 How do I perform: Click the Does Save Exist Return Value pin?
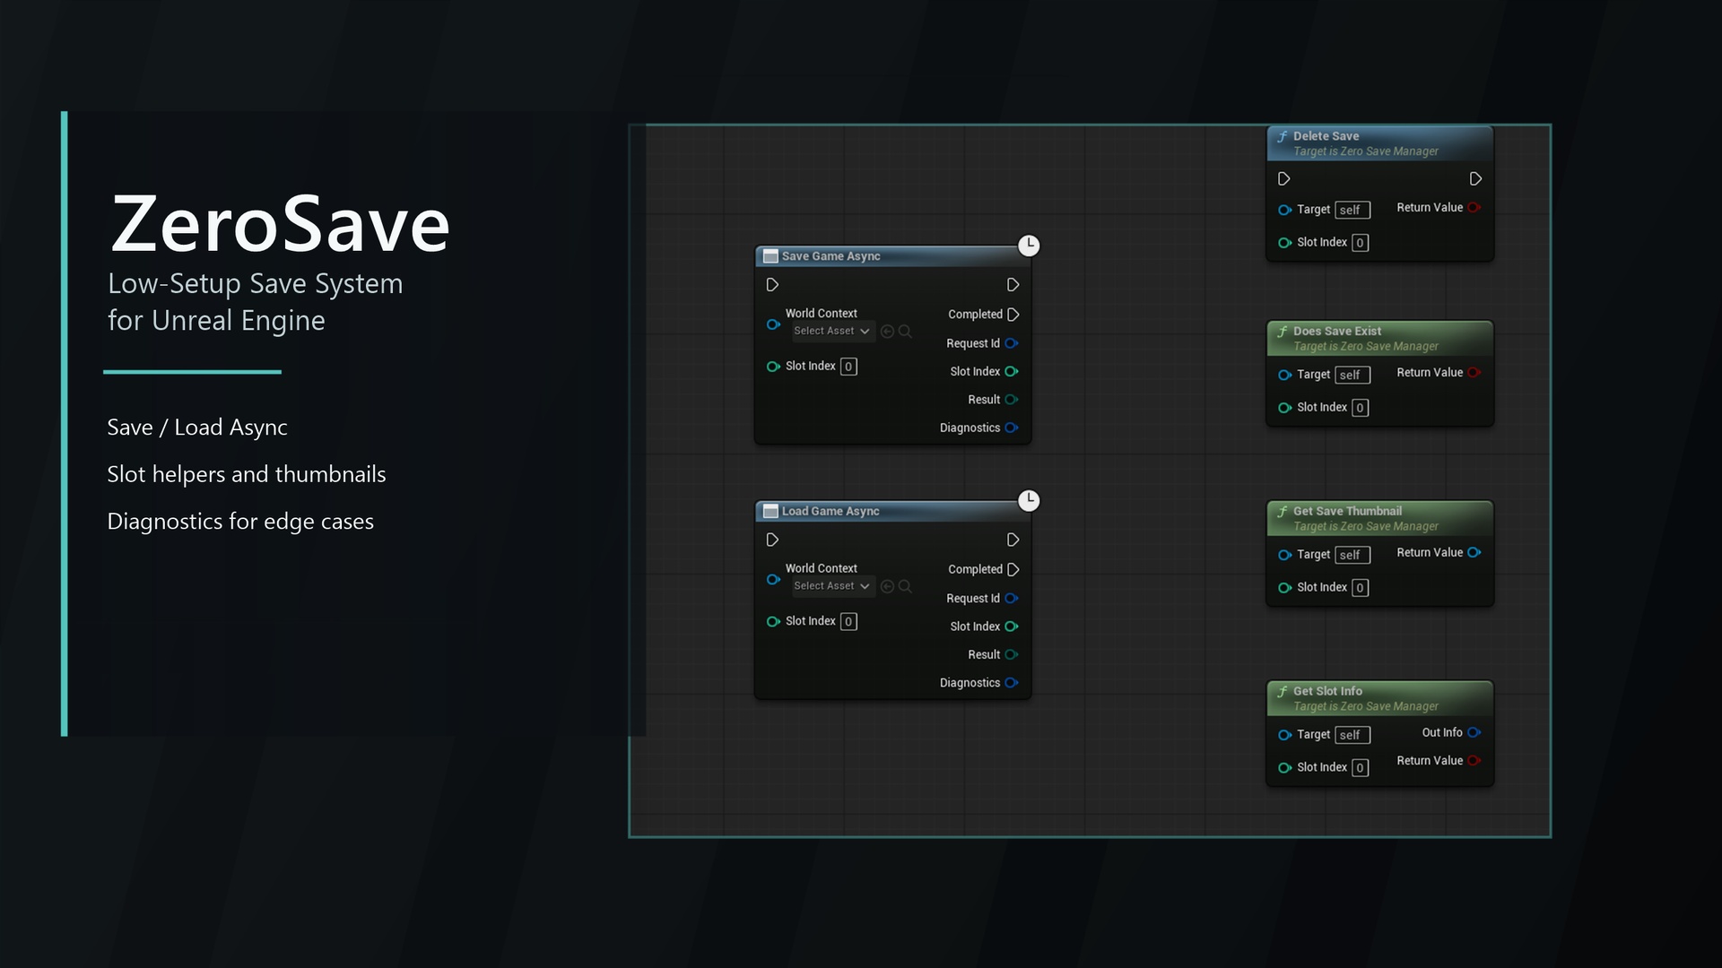coord(1474,373)
